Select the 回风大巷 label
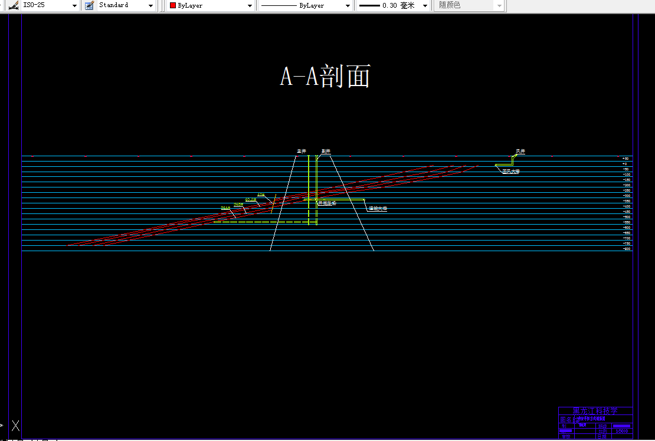Image resolution: width=655 pixels, height=441 pixels. [510, 171]
